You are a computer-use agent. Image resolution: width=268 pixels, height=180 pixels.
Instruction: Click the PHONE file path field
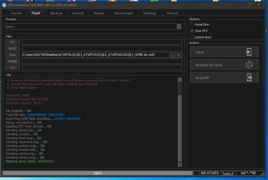pos(102,61)
